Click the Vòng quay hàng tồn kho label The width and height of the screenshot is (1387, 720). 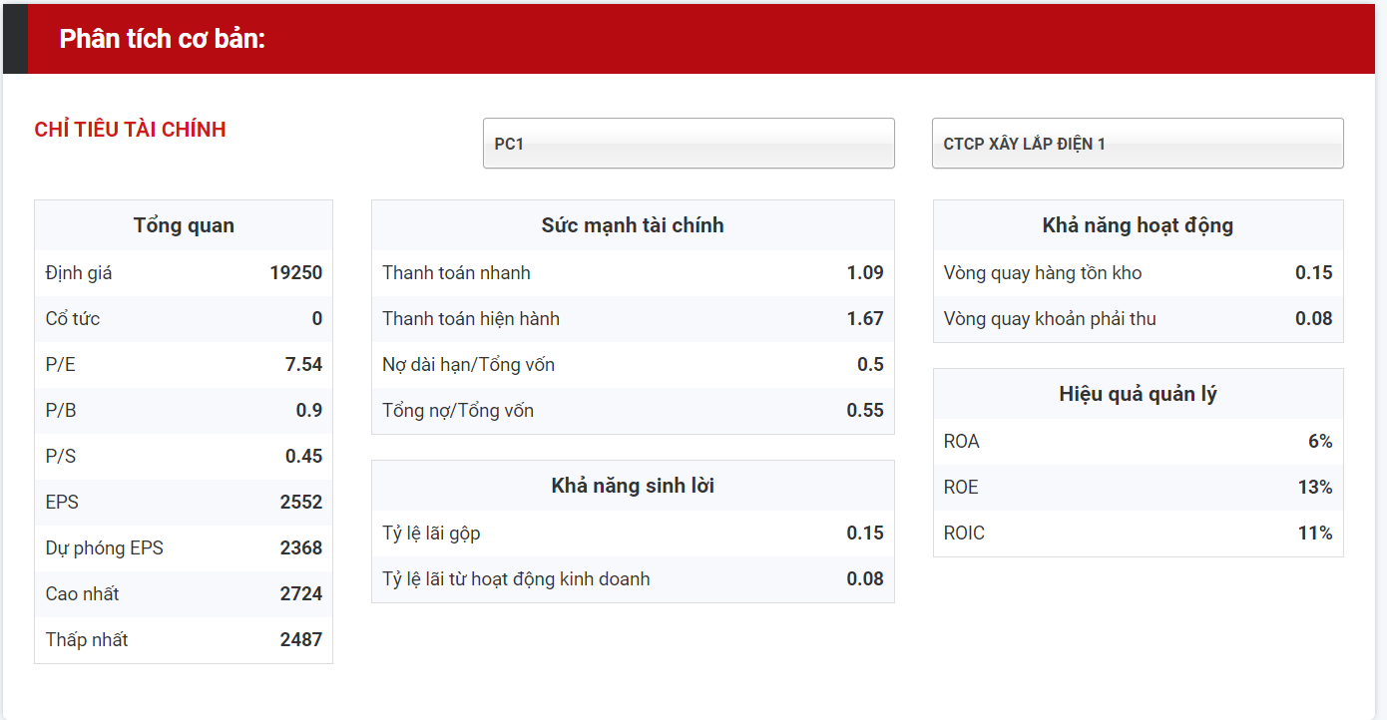pos(1043,273)
